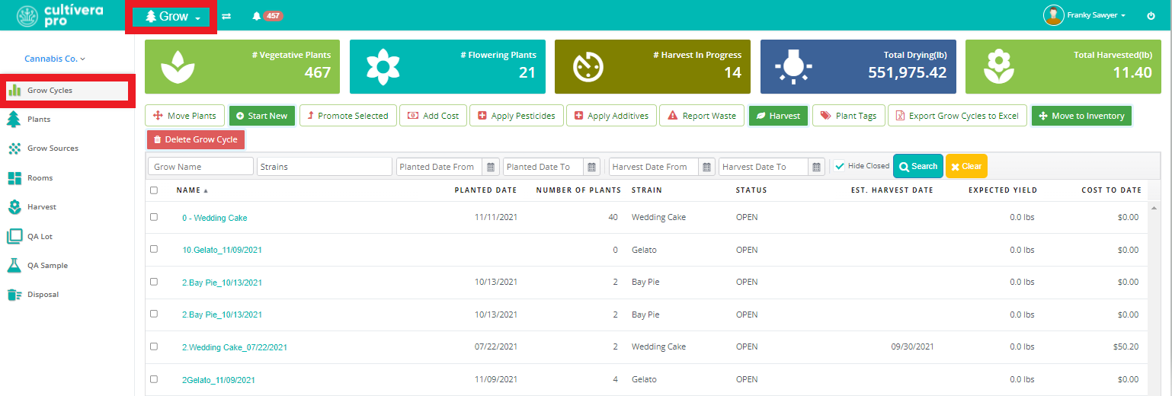
Task: Sort by Number of Plants column
Action: tap(578, 190)
